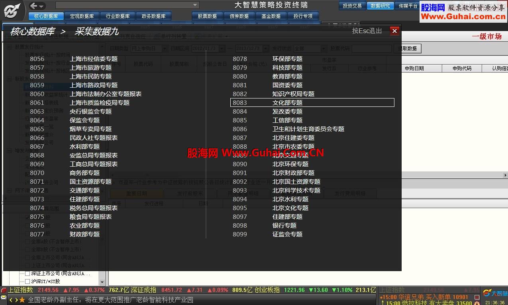Open 债券数据 tab
Image resolution: width=508 pixels, height=305 pixels.
click(239, 16)
